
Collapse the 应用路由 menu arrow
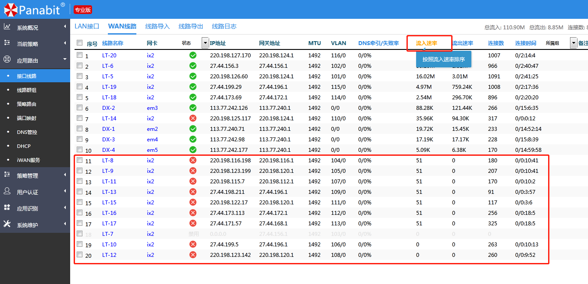65,59
